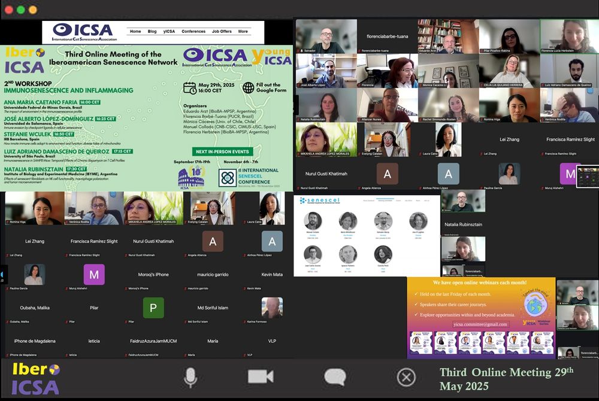599x401 pixels.
Task: Open Home in the ICSA website menu
Action: [135, 31]
